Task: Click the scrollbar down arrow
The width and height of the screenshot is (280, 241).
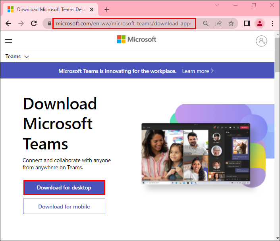Action: [277, 238]
